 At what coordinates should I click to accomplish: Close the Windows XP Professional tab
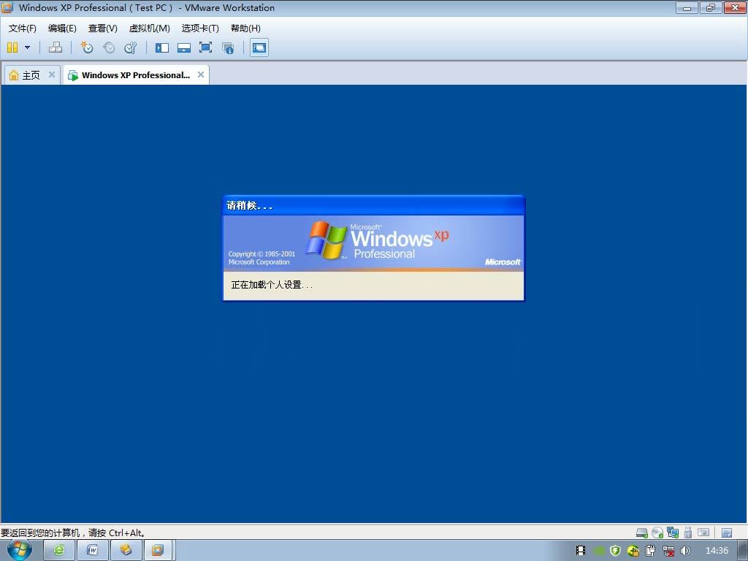pos(201,75)
